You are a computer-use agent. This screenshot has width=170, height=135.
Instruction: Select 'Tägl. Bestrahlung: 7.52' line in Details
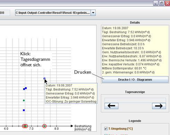point(126,32)
